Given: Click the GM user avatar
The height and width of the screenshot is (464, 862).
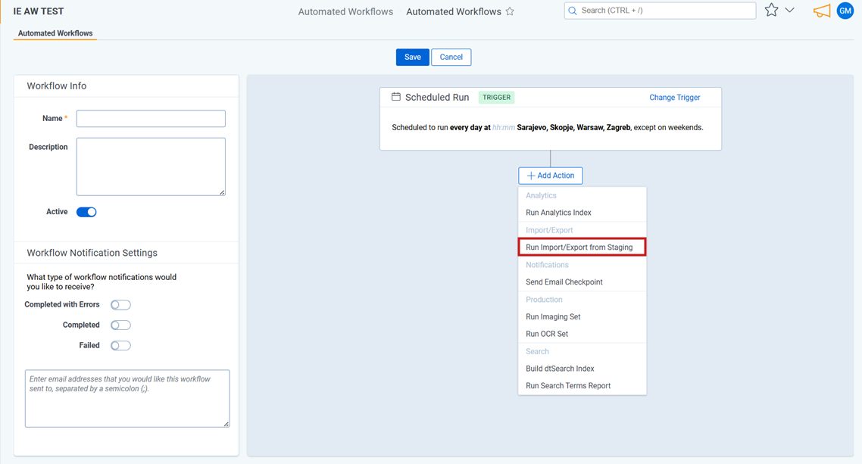Looking at the screenshot, I should 845,11.
